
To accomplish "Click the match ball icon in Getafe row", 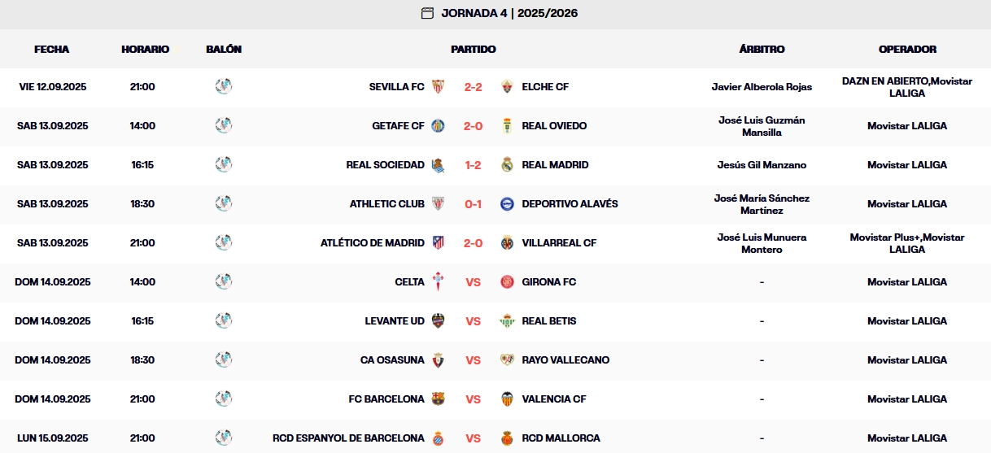I will [x=224, y=126].
